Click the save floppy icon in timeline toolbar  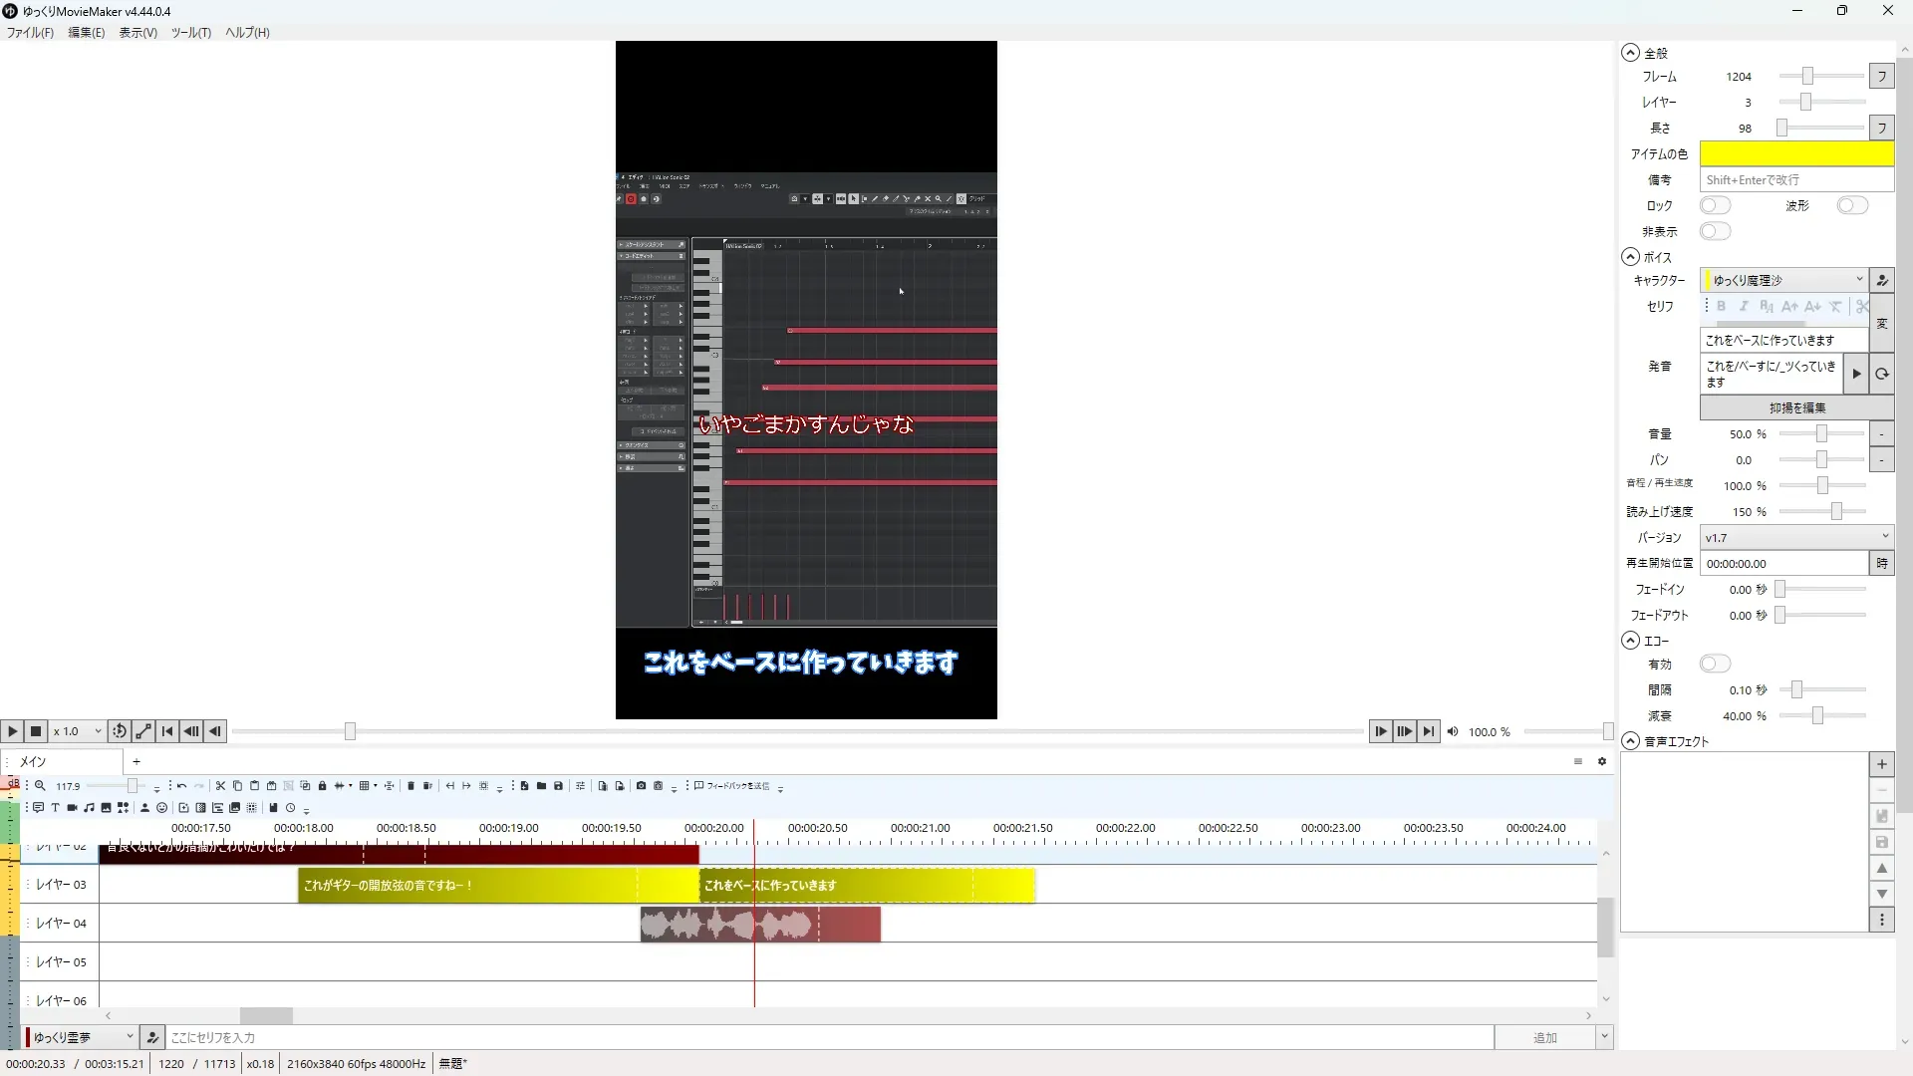click(558, 786)
